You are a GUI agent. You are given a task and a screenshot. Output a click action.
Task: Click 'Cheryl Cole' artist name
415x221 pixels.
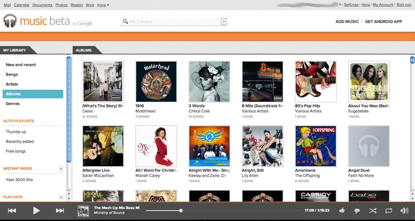coord(199,111)
